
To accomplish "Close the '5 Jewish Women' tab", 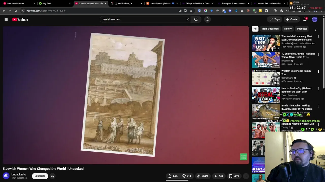I will point(106,4).
